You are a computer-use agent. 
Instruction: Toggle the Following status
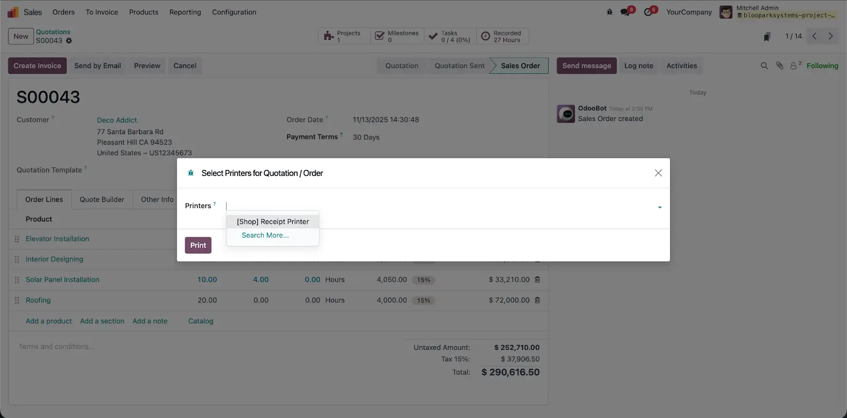tap(822, 66)
